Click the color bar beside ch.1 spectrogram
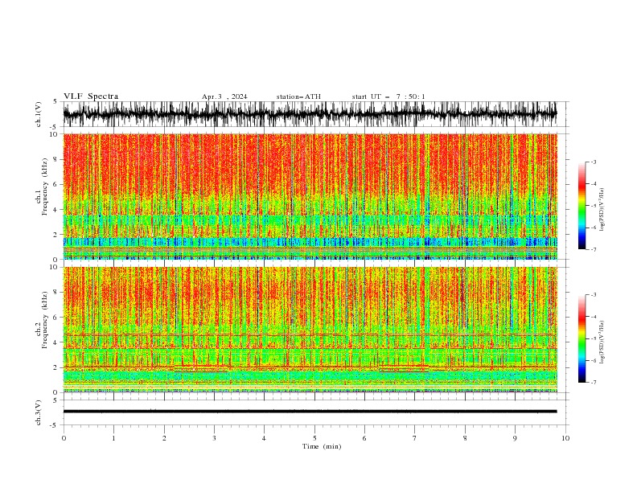Viewport: 637px width, 492px height. pyautogui.click(x=582, y=206)
